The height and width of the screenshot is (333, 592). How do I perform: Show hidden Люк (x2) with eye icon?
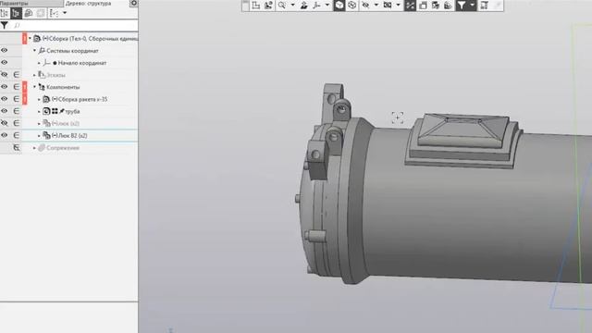point(4,123)
